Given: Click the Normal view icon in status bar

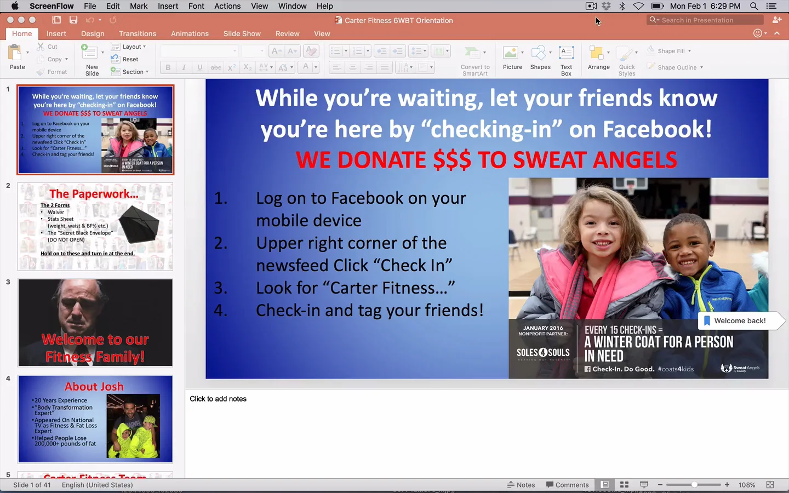Looking at the screenshot, I should pos(605,485).
